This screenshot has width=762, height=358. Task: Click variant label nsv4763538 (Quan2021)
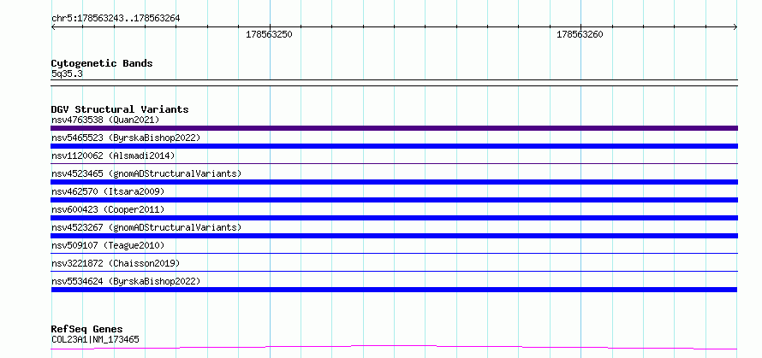105,120
